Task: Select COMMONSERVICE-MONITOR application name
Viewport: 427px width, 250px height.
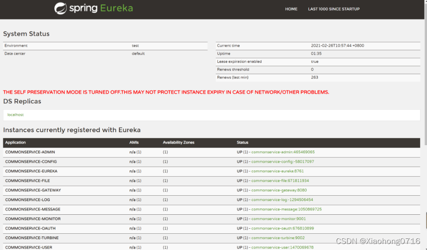Action: [33, 219]
